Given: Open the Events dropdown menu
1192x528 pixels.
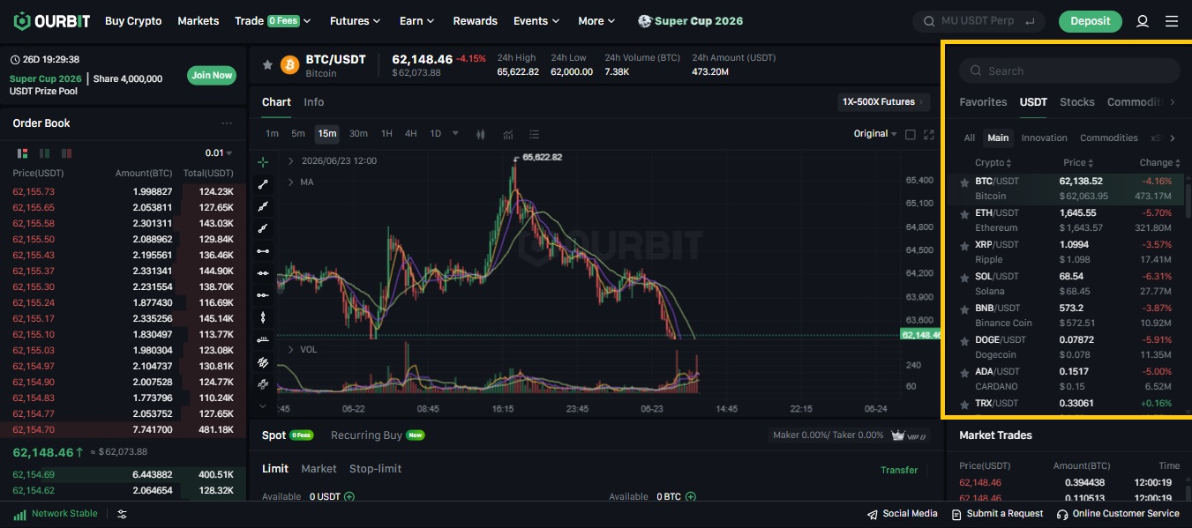Looking at the screenshot, I should [536, 21].
